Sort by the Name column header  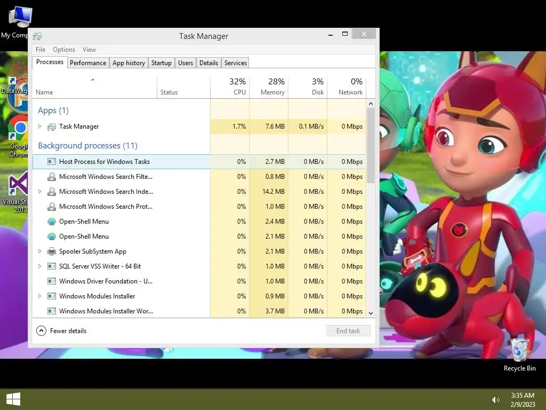[x=95, y=87]
